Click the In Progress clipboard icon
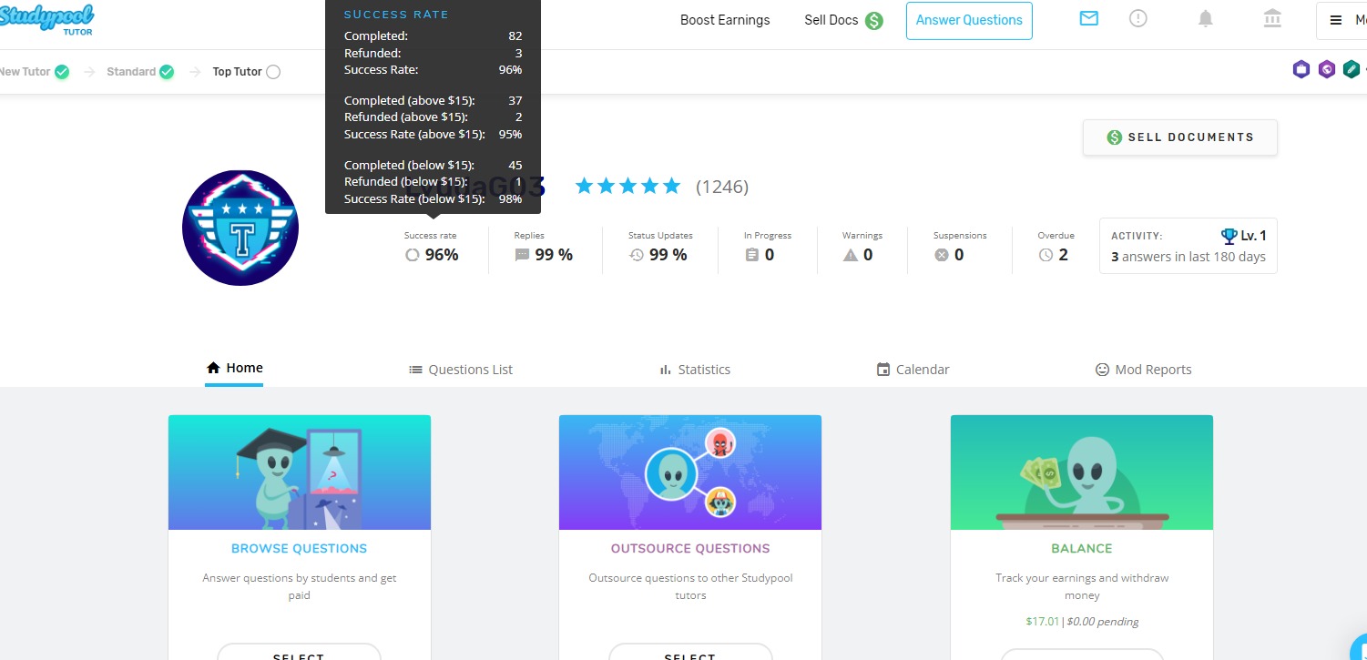Image resolution: width=1367 pixels, height=660 pixels. (x=751, y=256)
